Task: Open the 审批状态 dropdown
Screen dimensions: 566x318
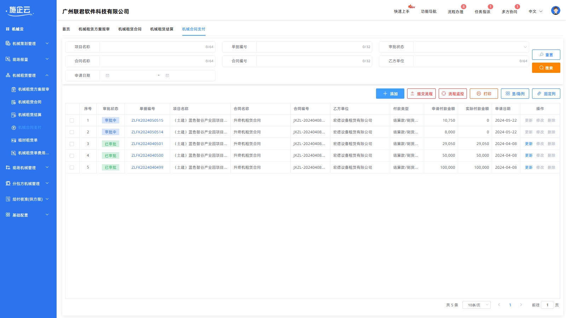Action: (471, 47)
